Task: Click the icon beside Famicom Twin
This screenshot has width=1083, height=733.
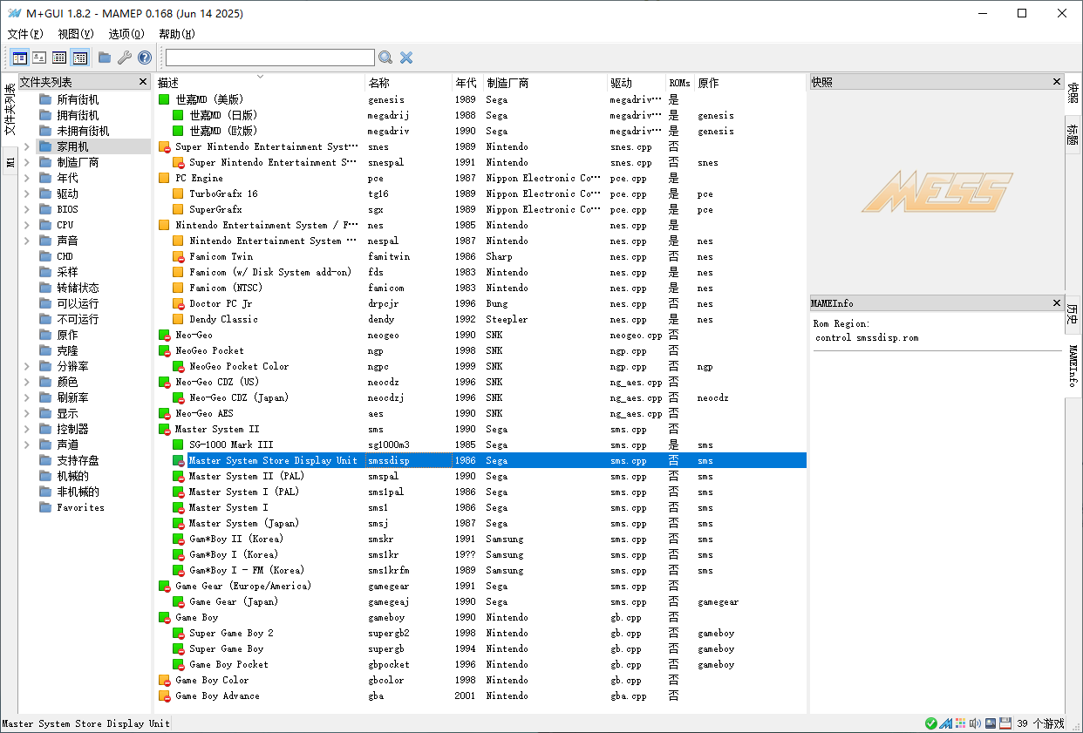Action: tap(178, 256)
